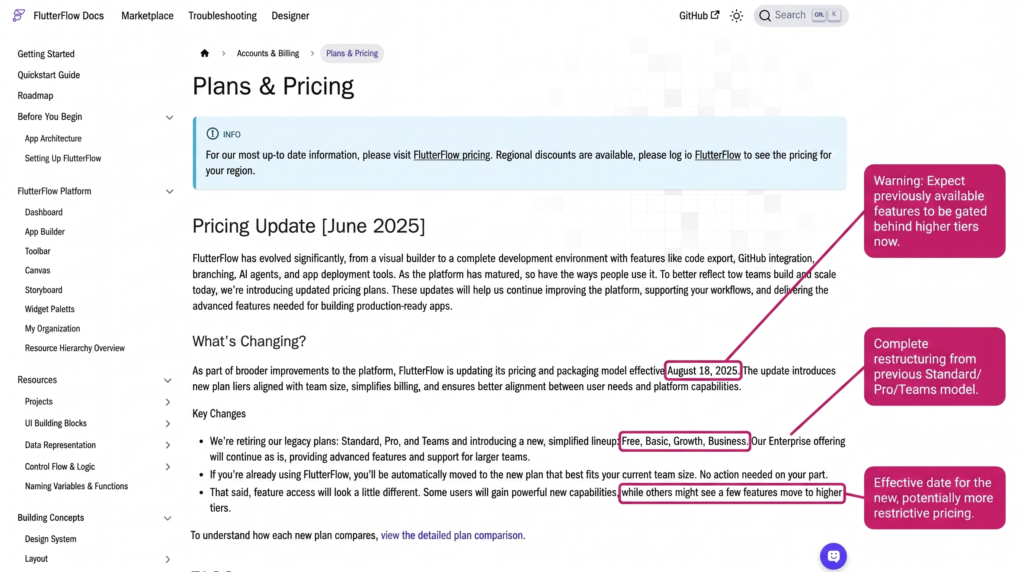Select Accounts & Billing breadcrumb

coord(268,53)
